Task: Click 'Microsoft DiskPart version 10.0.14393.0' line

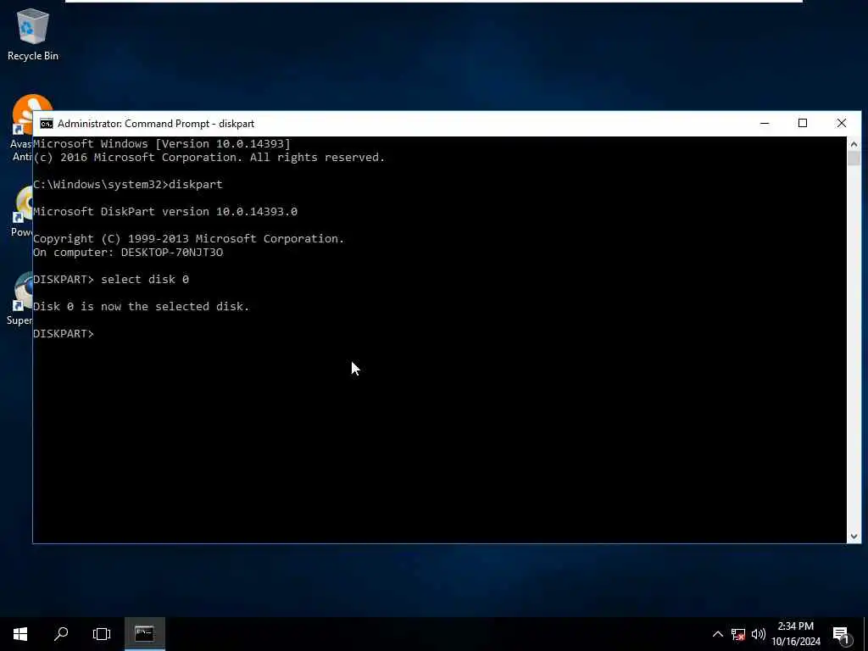Action: coord(165,211)
